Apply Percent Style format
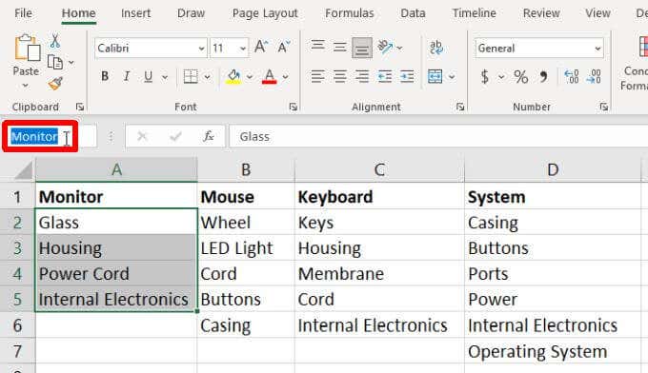The width and height of the screenshot is (648, 373). [x=520, y=76]
